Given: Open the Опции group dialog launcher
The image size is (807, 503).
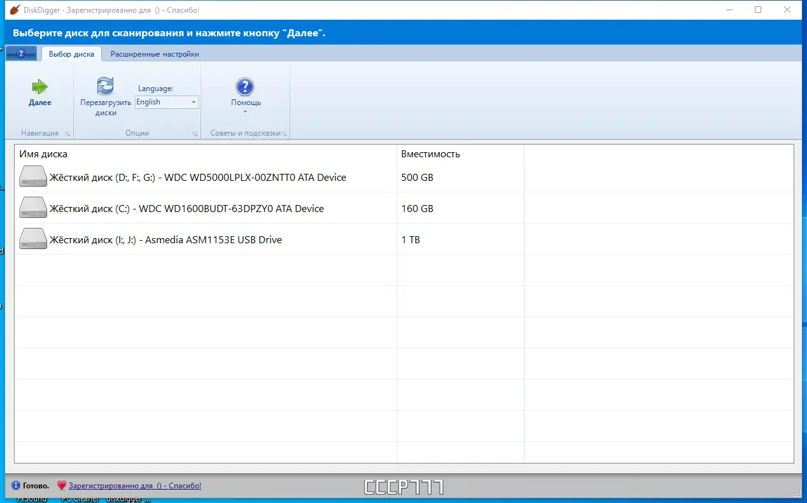Looking at the screenshot, I should point(195,134).
